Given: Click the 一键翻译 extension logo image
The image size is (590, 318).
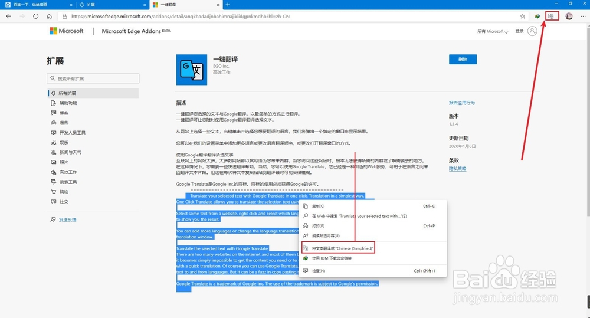Looking at the screenshot, I should [192, 70].
